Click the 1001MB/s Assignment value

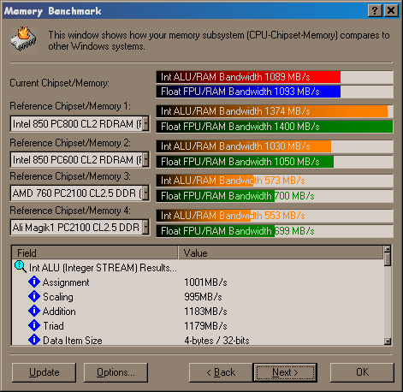point(205,282)
